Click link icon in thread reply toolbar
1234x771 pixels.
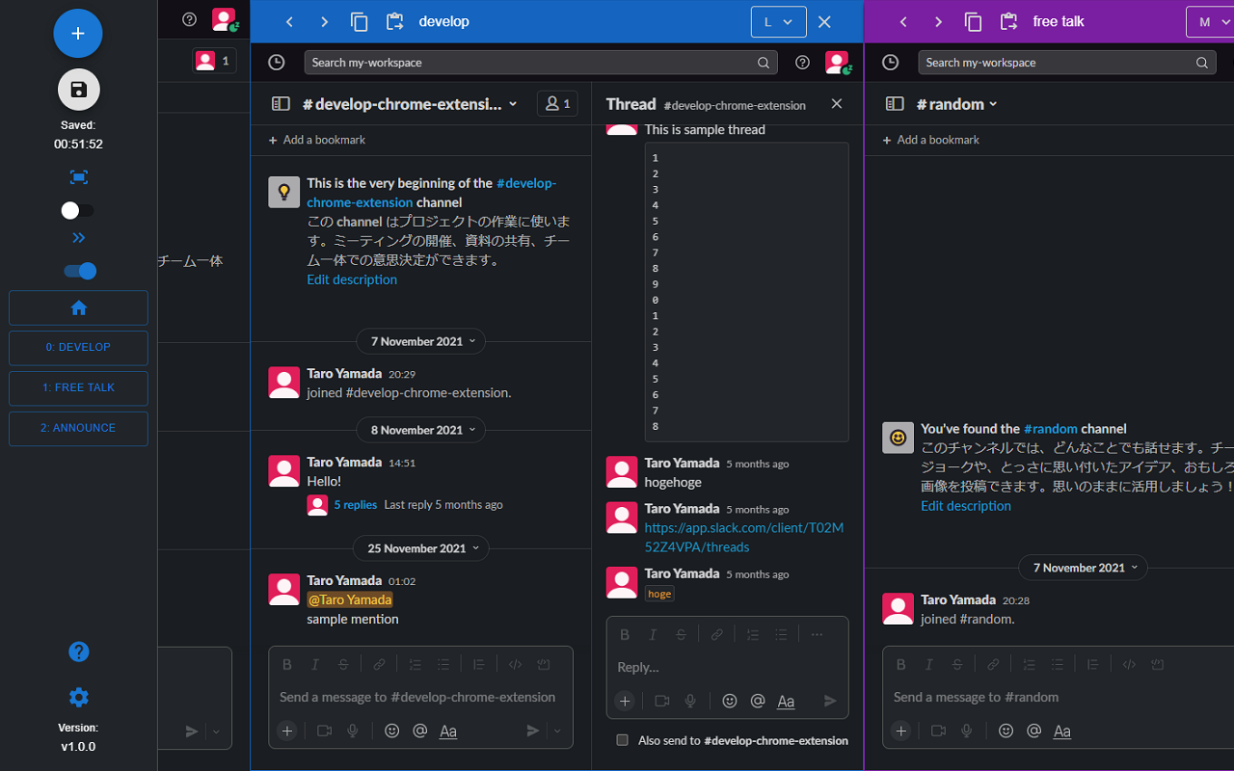717,634
